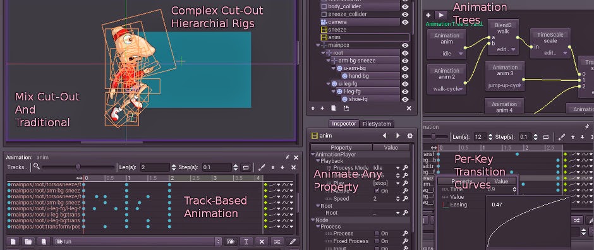The width and height of the screenshot is (594, 250).
Task: Switch to the Inspector tab
Action: pos(344,124)
